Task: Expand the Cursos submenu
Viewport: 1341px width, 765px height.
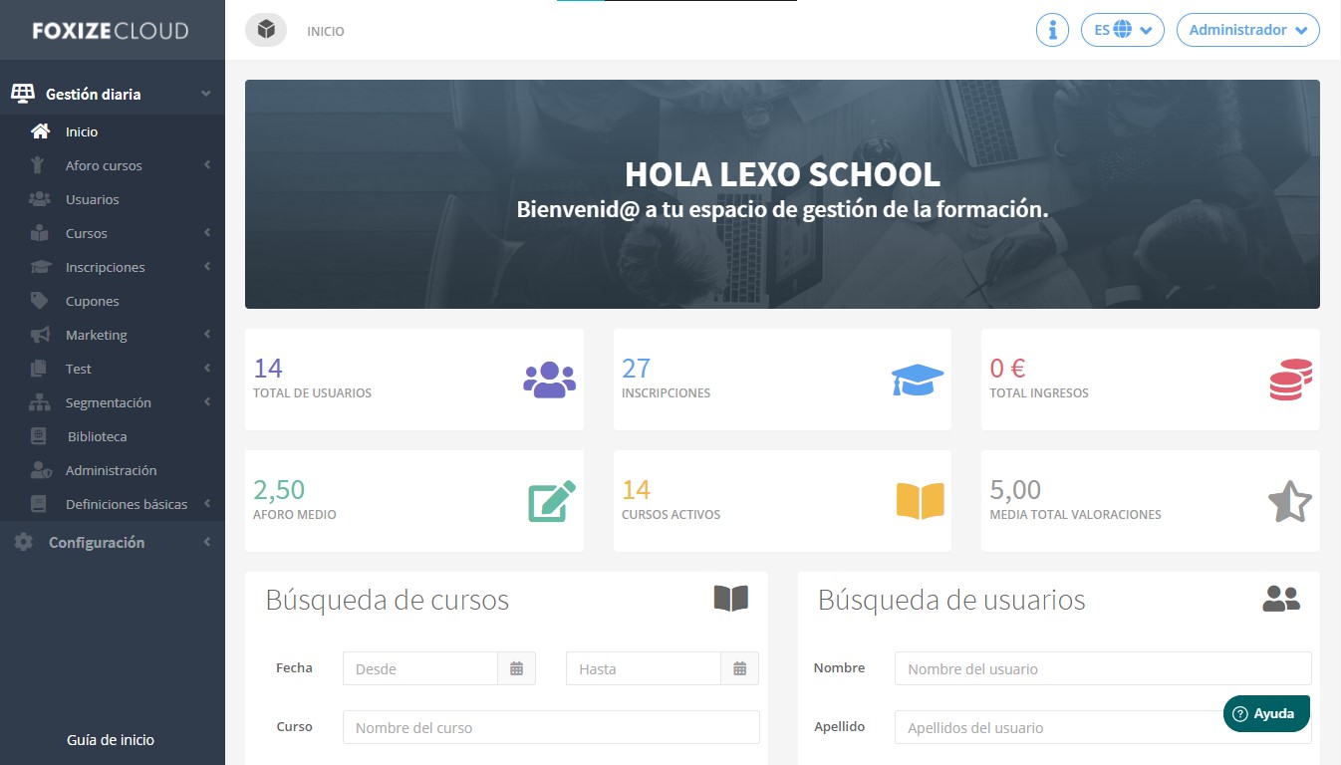Action: coord(85,233)
